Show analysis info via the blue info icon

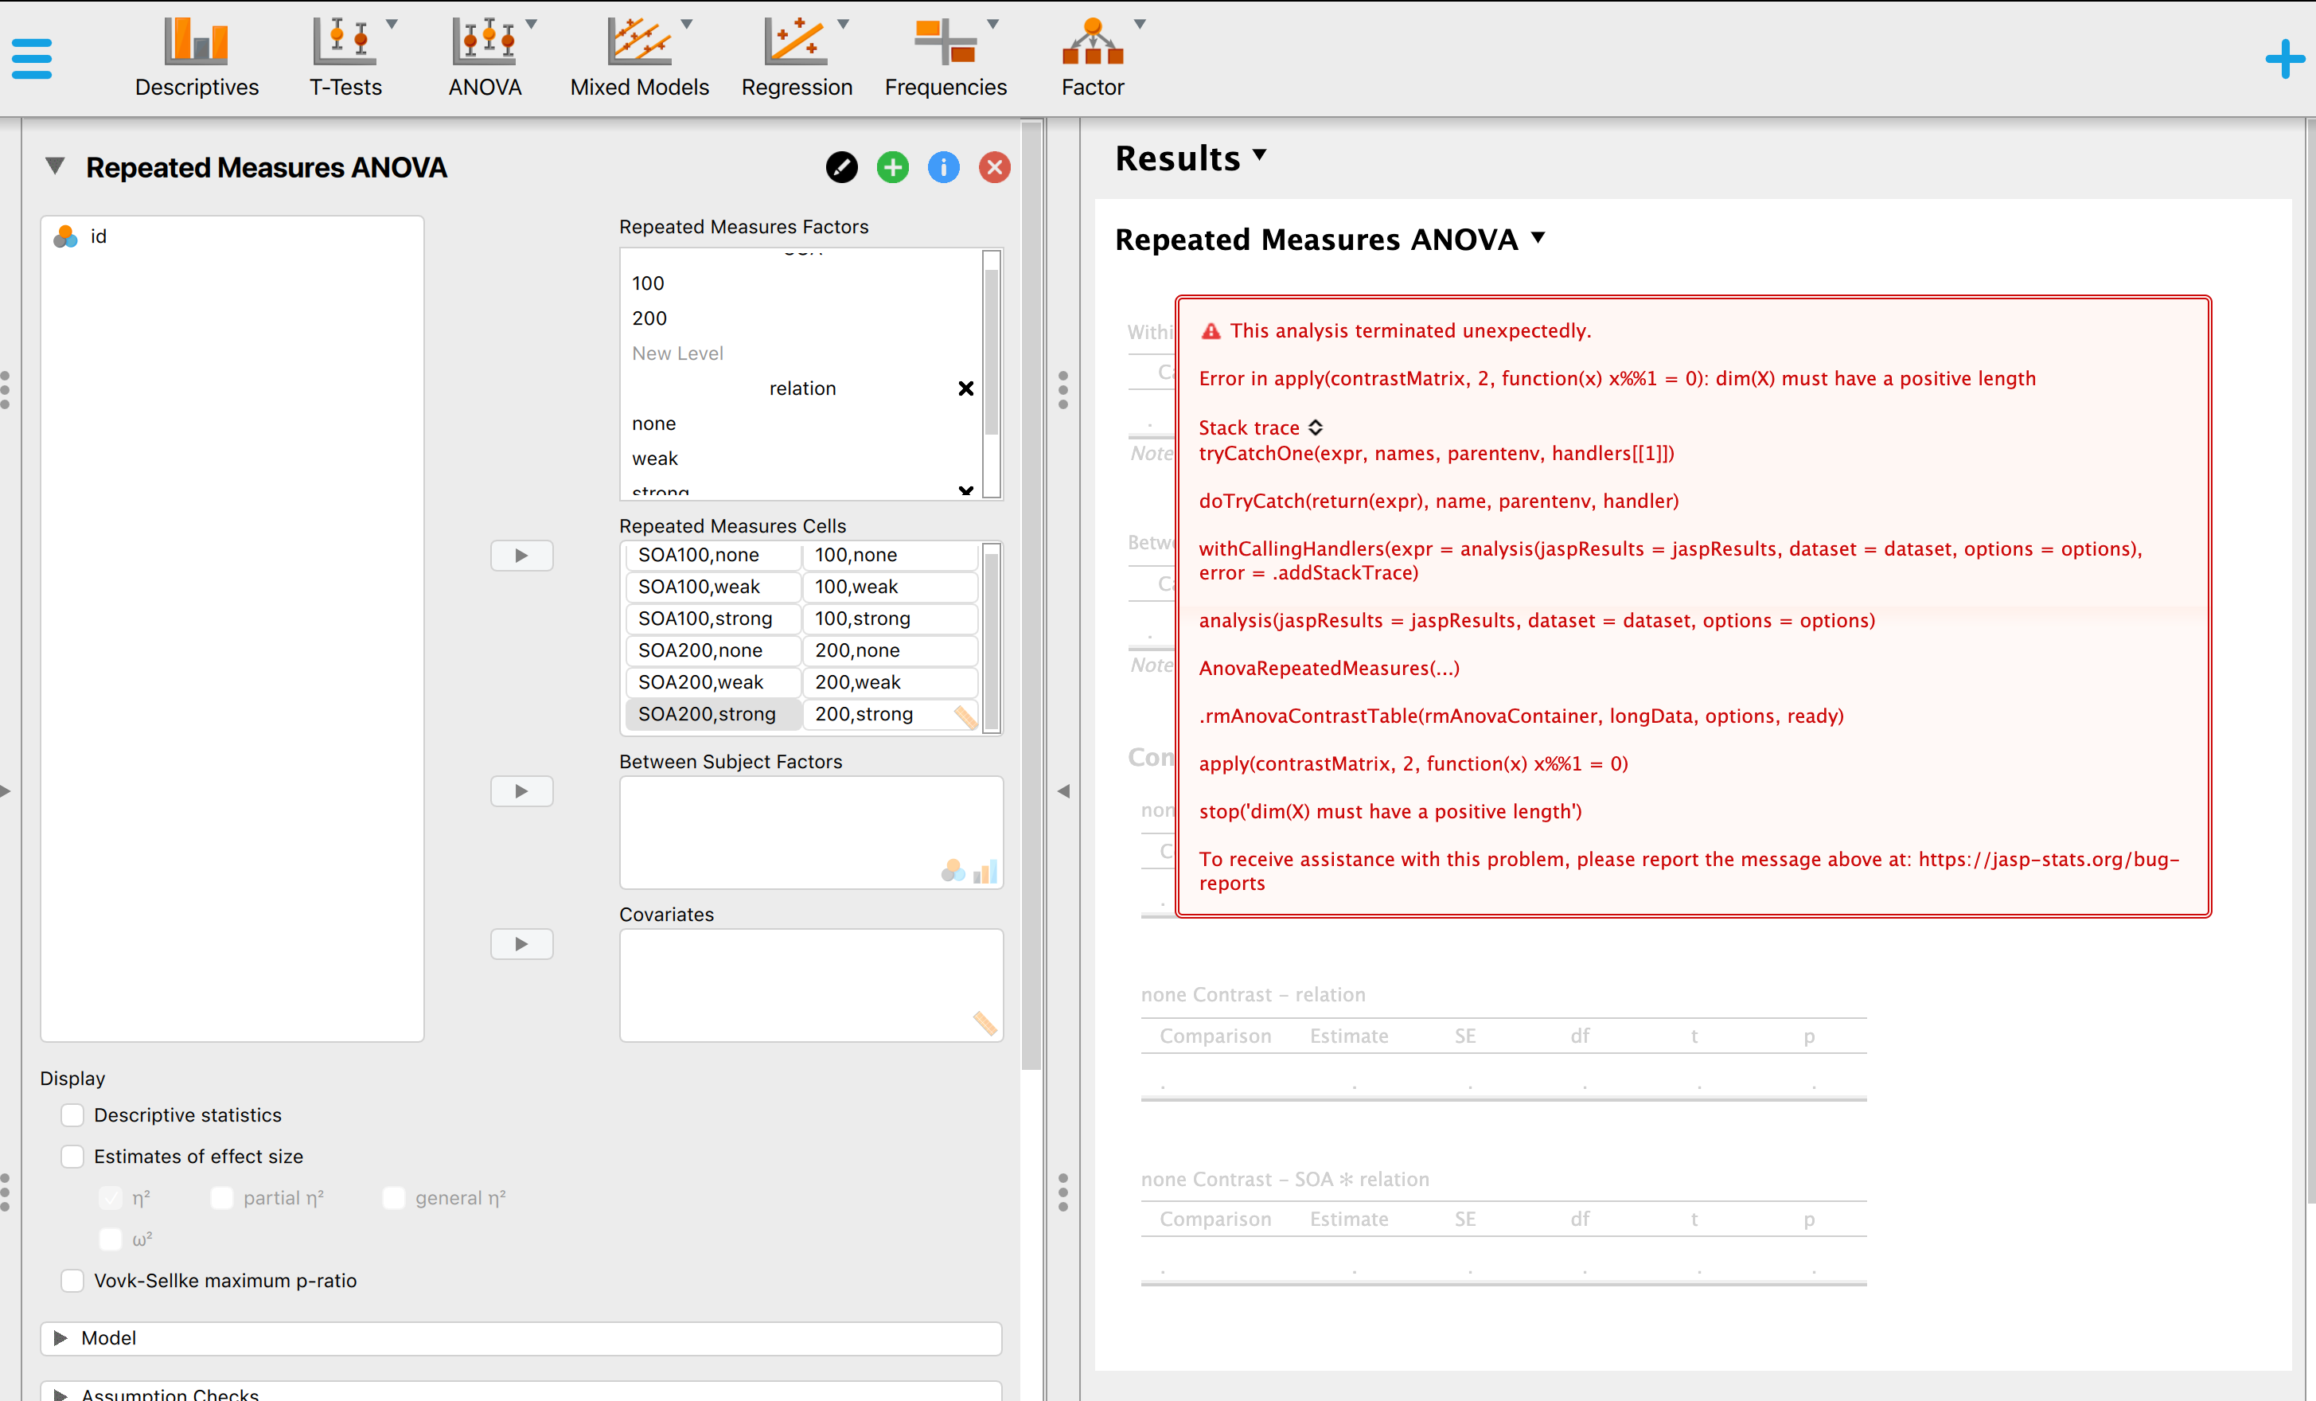943,167
